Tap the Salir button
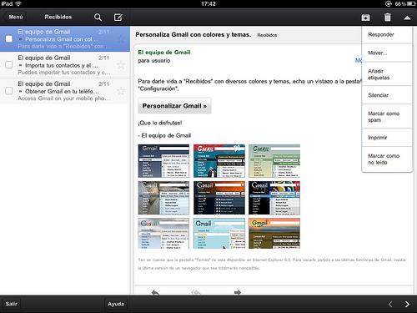The height and width of the screenshot is (313, 417). click(x=12, y=304)
